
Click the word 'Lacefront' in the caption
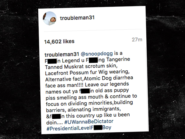(57, 73)
